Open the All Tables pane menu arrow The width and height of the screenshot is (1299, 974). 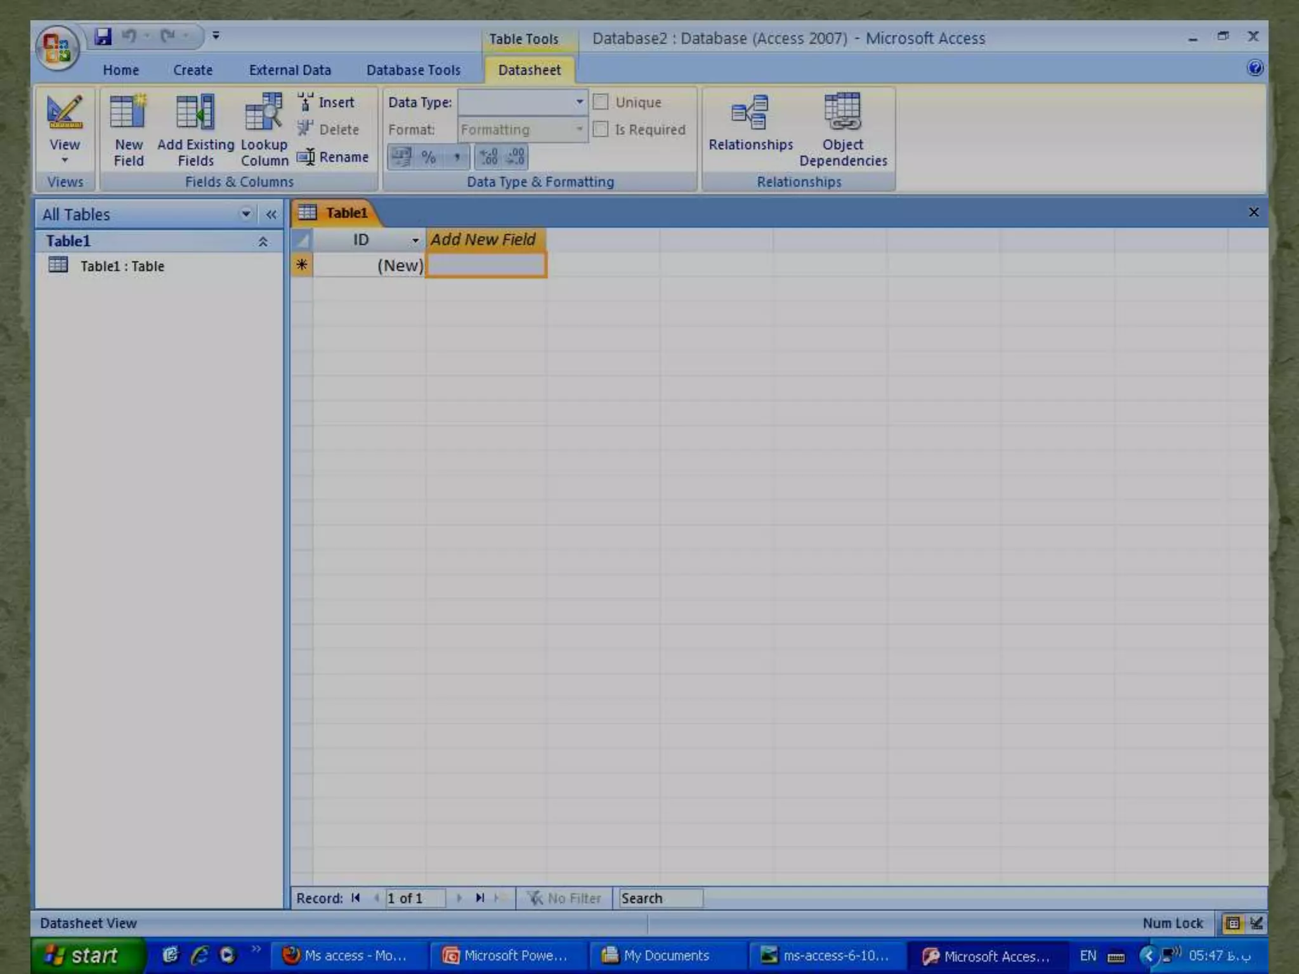click(x=245, y=214)
